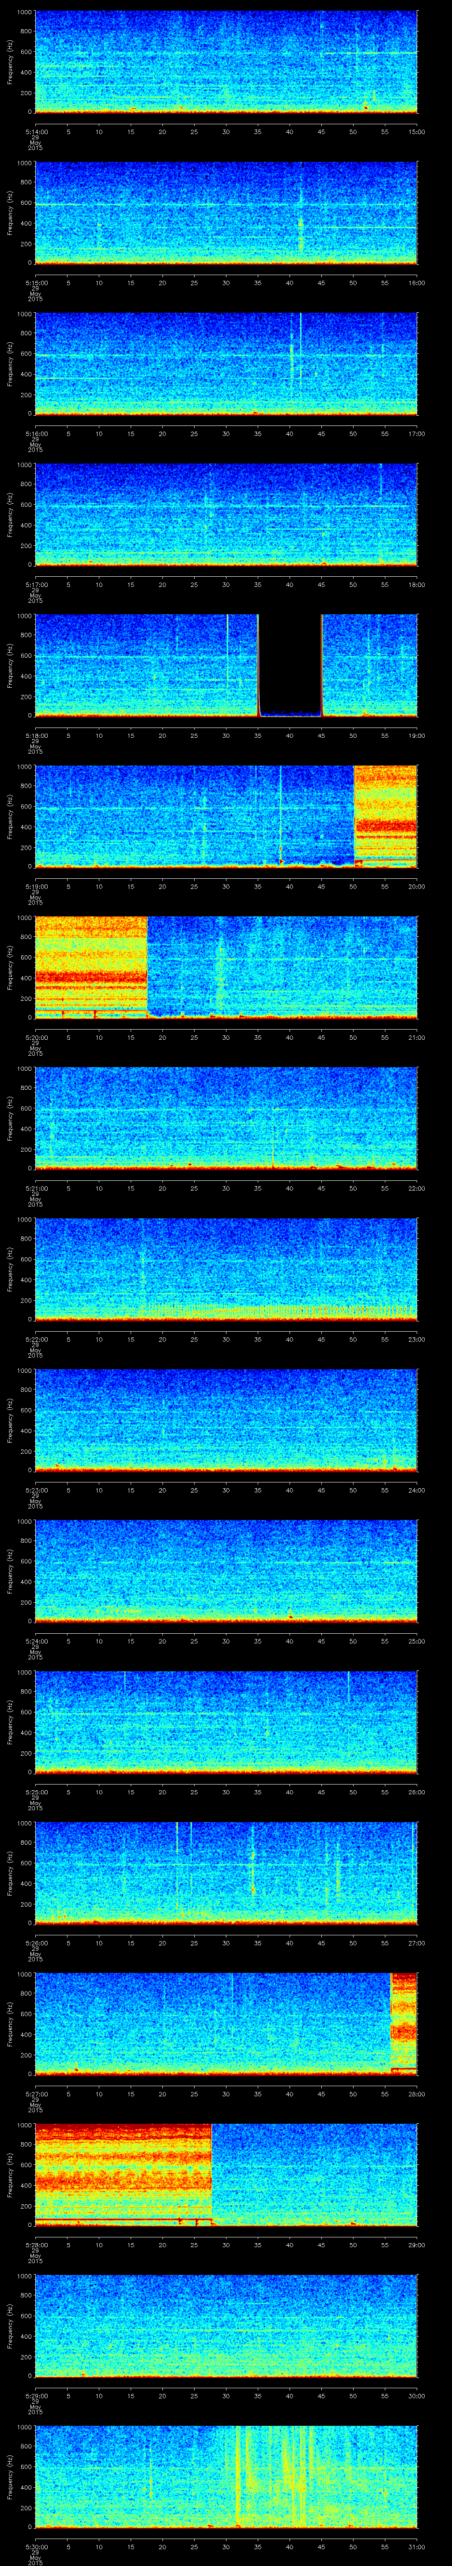The image size is (452, 2566).
Task: Click the 5:29:00 start time label
Action: pos(36,2396)
